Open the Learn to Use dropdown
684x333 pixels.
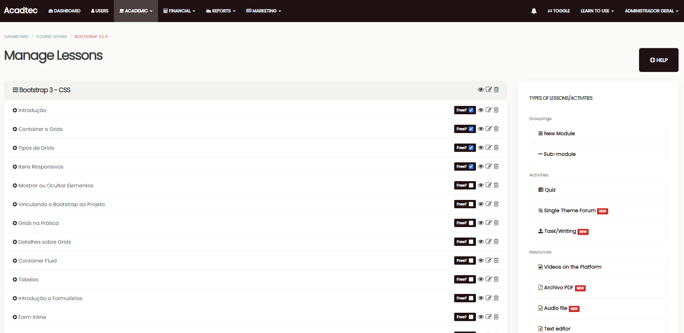(x=597, y=11)
